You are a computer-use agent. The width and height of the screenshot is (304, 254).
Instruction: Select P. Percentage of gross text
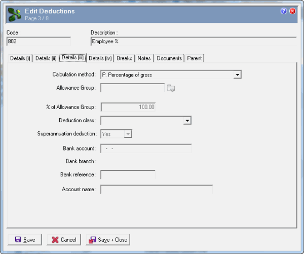pyautogui.click(x=127, y=75)
